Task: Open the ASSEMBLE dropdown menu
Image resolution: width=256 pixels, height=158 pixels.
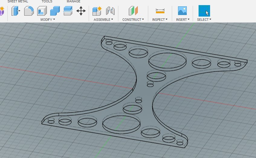Action: pos(103,20)
